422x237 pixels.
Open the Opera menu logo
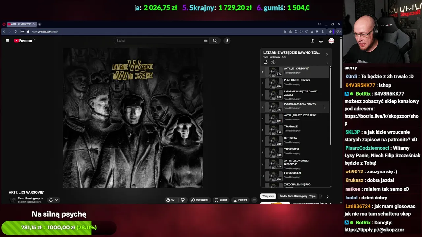[x=4, y=24]
